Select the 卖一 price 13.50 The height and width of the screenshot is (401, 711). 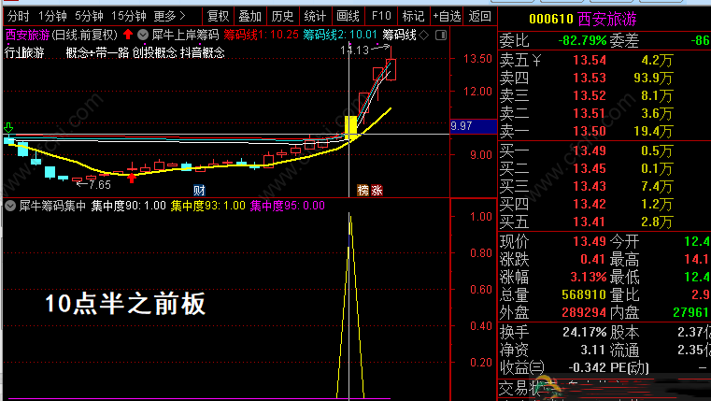(589, 131)
